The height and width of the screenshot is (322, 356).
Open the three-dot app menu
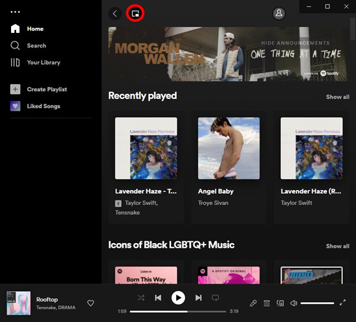tap(16, 12)
